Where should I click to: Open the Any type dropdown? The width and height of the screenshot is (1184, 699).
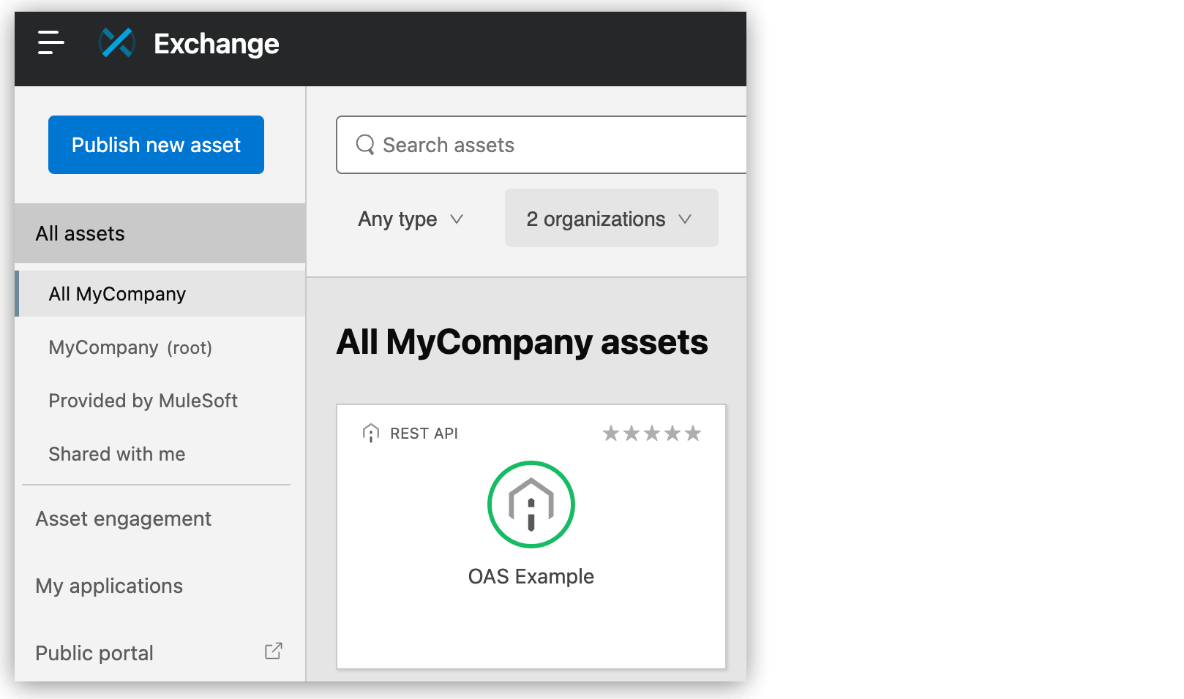408,219
